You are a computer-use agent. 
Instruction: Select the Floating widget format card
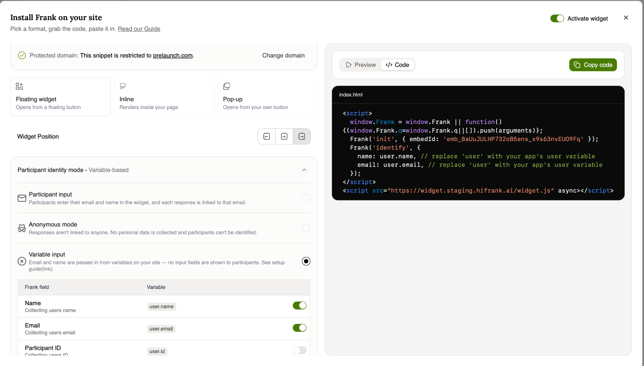point(60,97)
